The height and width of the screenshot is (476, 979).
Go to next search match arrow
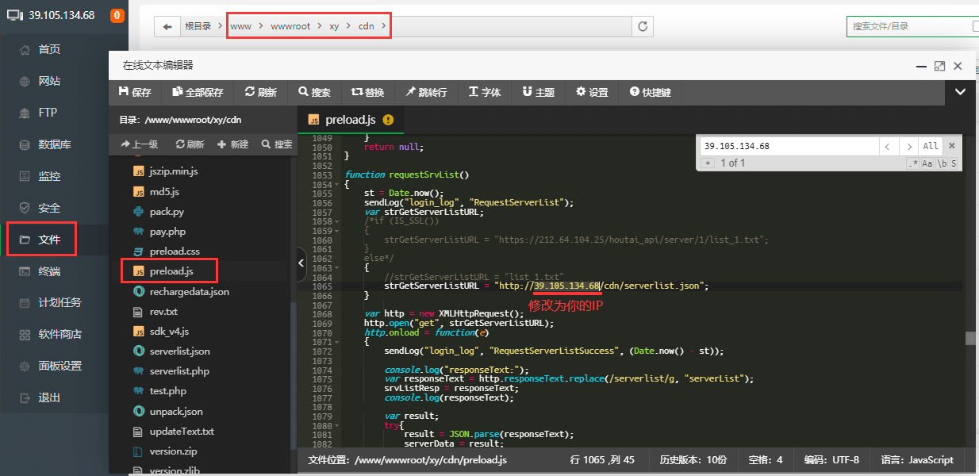[x=909, y=146]
